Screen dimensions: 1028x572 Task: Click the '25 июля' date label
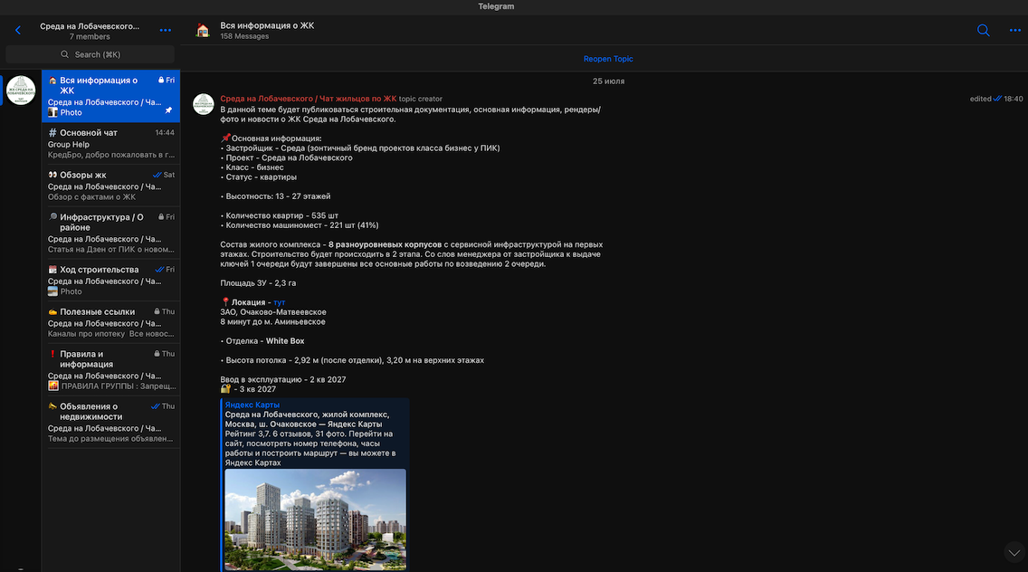(608, 81)
